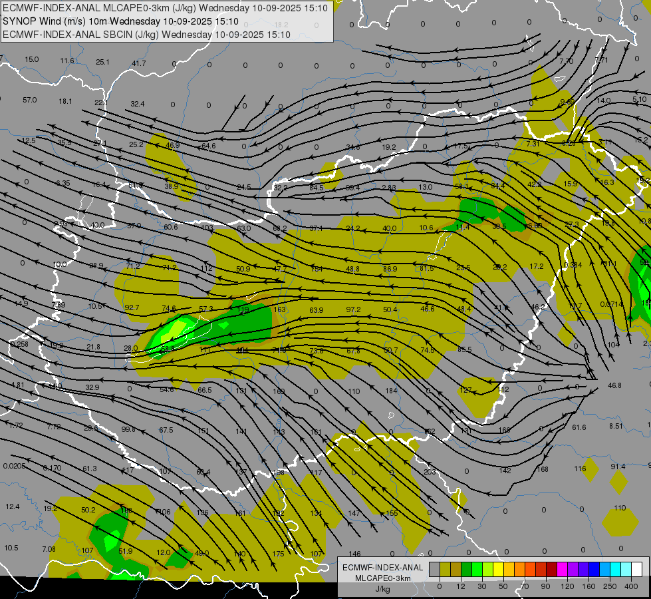Screen dimensions: 651x599
Task: Click the map value 146
Action: 354,554
